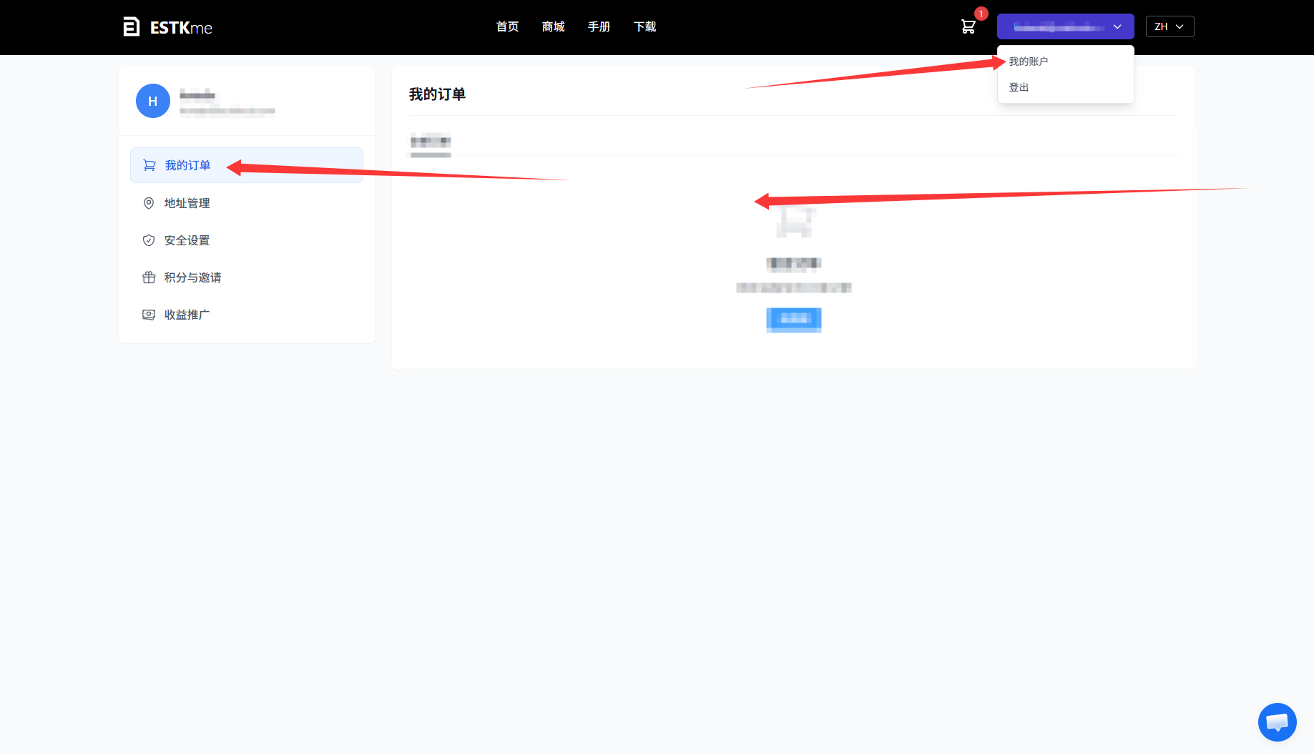Viewport: 1314px width, 753px height.
Task: Click the gift icon for 积分与邀请
Action: point(149,277)
